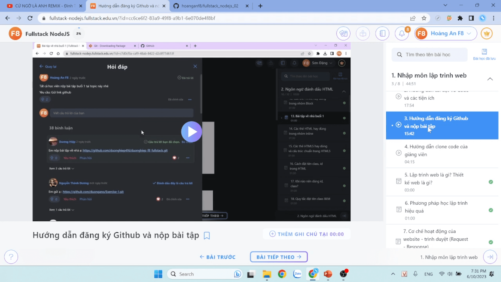Play the lesson video
This screenshot has width=501, height=282.
(x=191, y=132)
